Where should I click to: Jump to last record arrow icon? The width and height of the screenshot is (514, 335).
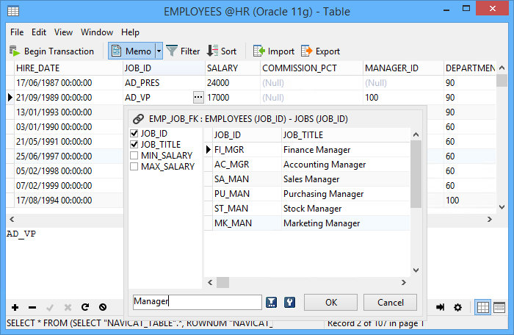pyautogui.click(x=441, y=307)
